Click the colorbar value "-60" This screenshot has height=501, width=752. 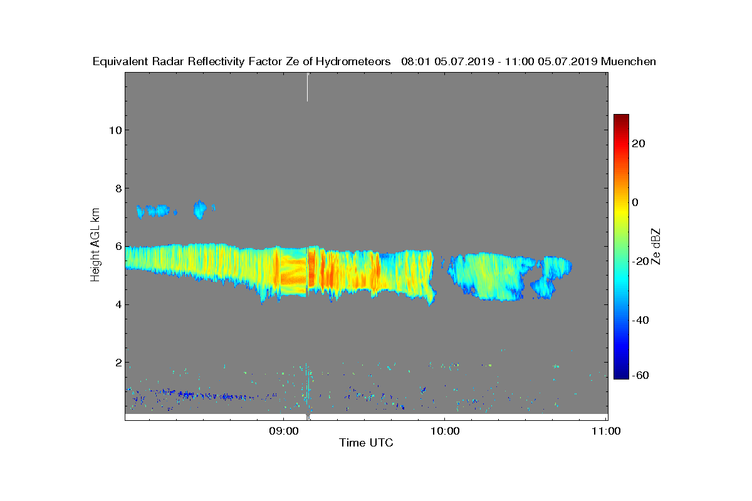click(x=639, y=375)
